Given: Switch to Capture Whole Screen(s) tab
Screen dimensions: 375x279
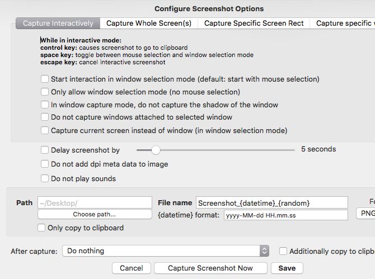Looking at the screenshot, I should point(149,23).
